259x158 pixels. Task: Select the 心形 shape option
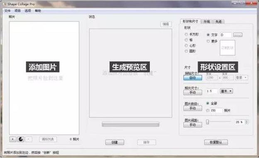[x=186, y=45]
